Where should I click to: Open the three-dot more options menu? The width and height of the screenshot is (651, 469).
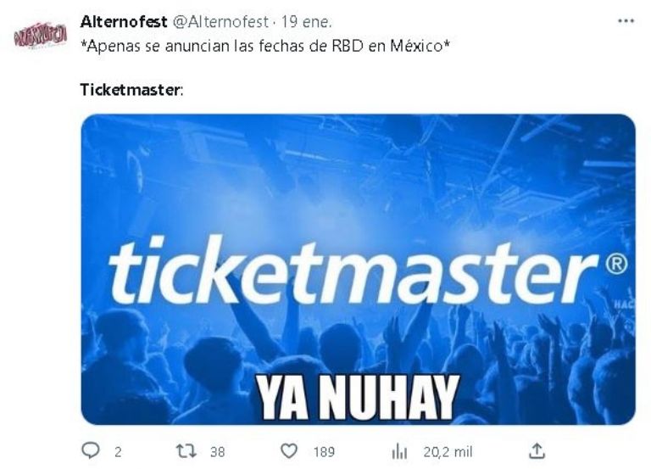626,20
